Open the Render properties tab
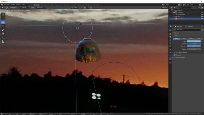This screenshot has width=204, height=115. point(170,34)
